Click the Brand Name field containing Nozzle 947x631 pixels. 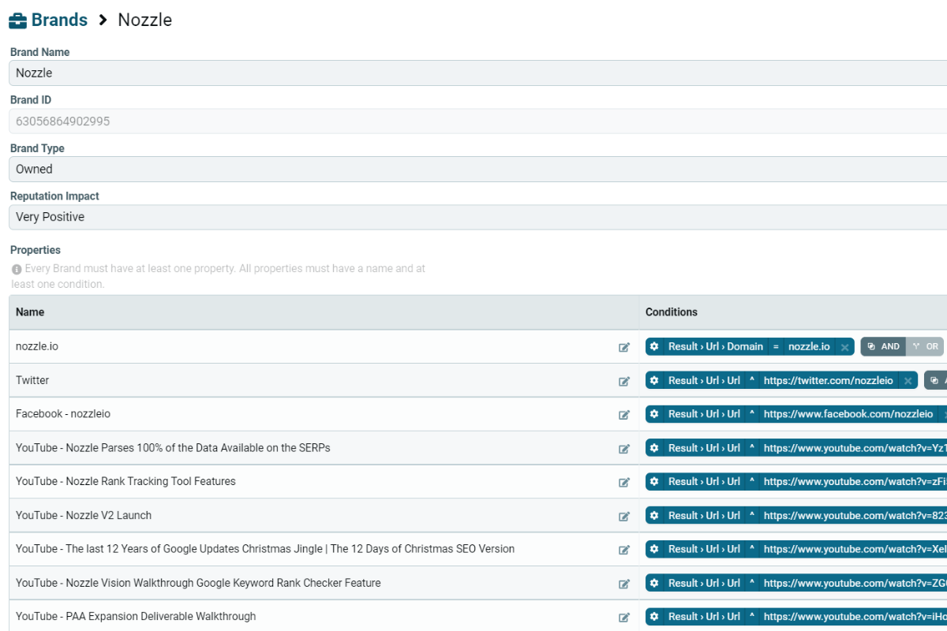tap(478, 73)
